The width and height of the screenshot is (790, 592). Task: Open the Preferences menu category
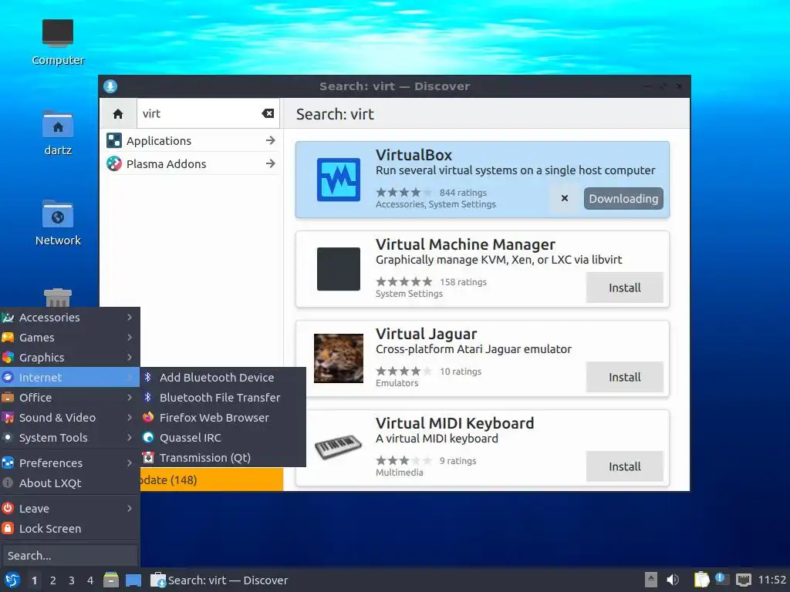(69, 462)
